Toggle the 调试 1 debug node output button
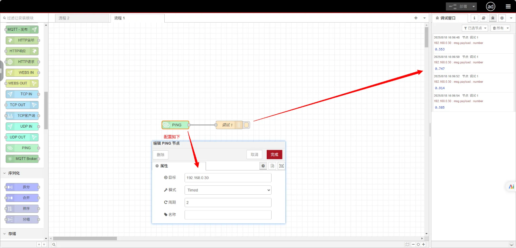Viewport: 516px width, 248px height. click(247, 125)
